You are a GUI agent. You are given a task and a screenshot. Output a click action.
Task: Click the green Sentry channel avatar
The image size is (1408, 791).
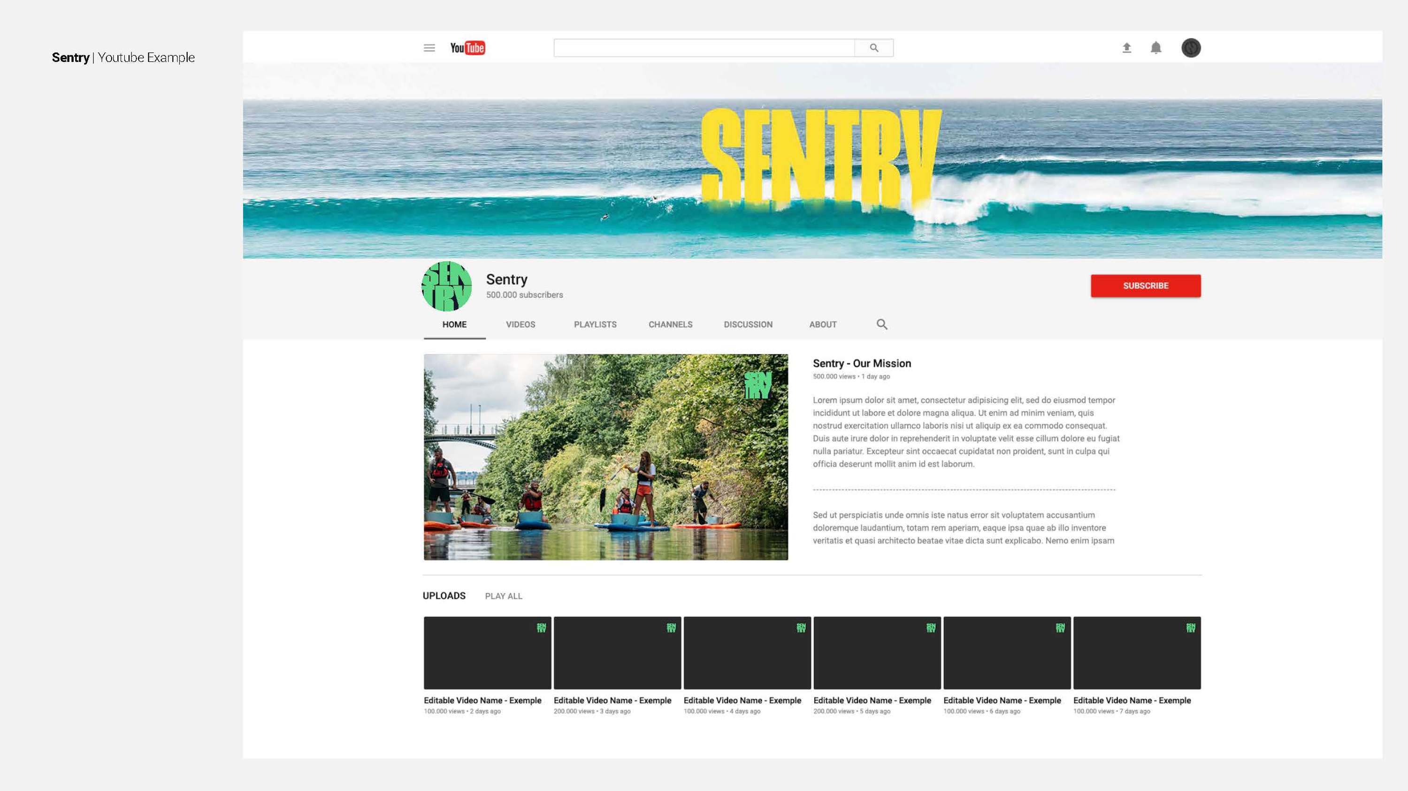(x=446, y=286)
